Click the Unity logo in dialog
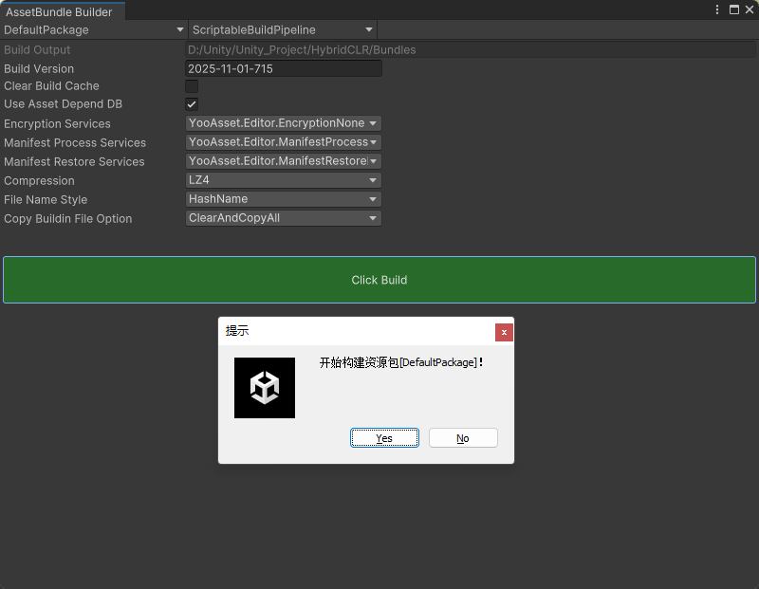 point(265,388)
